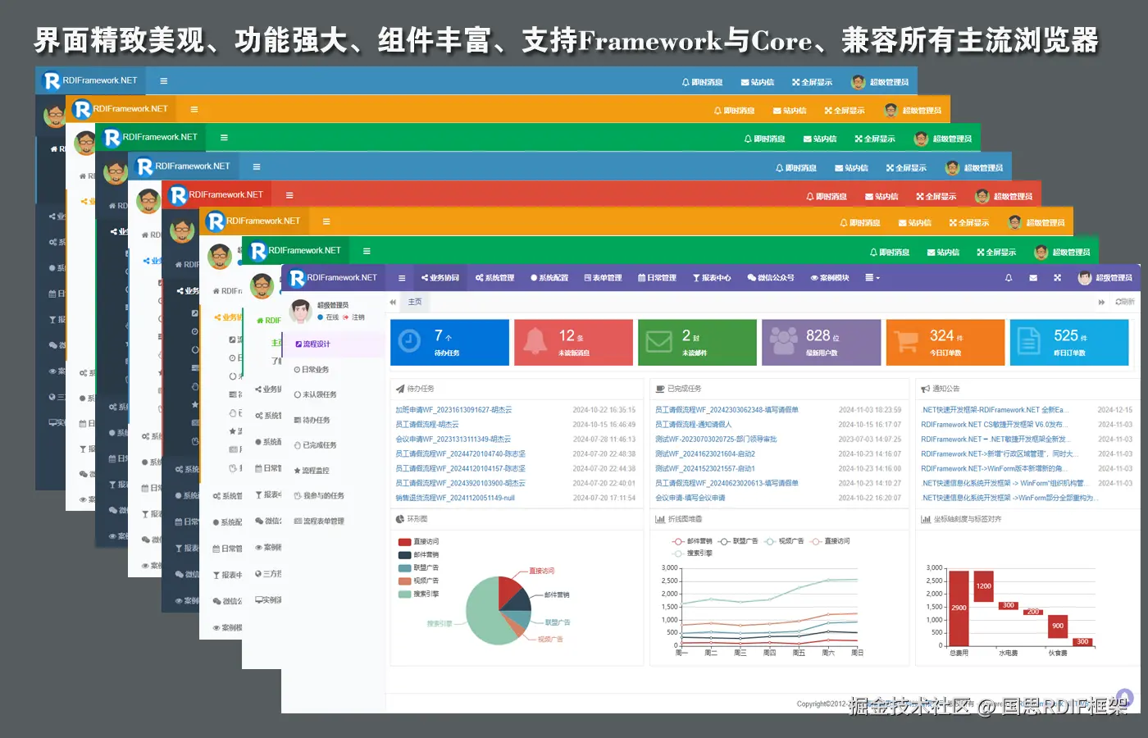
Task: Open mail envelope icon in purple header
Action: 1033,278
